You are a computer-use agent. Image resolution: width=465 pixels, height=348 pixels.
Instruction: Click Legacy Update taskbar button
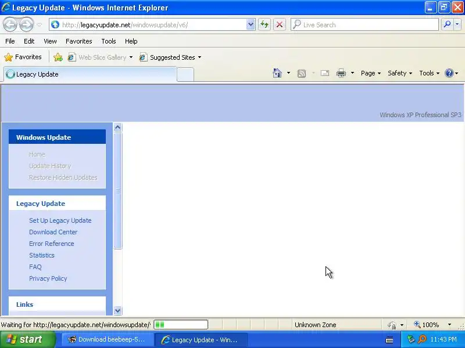tap(201, 340)
